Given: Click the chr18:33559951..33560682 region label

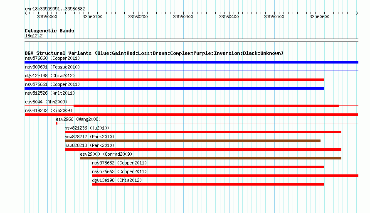Looking at the screenshot, I should click(55, 9).
